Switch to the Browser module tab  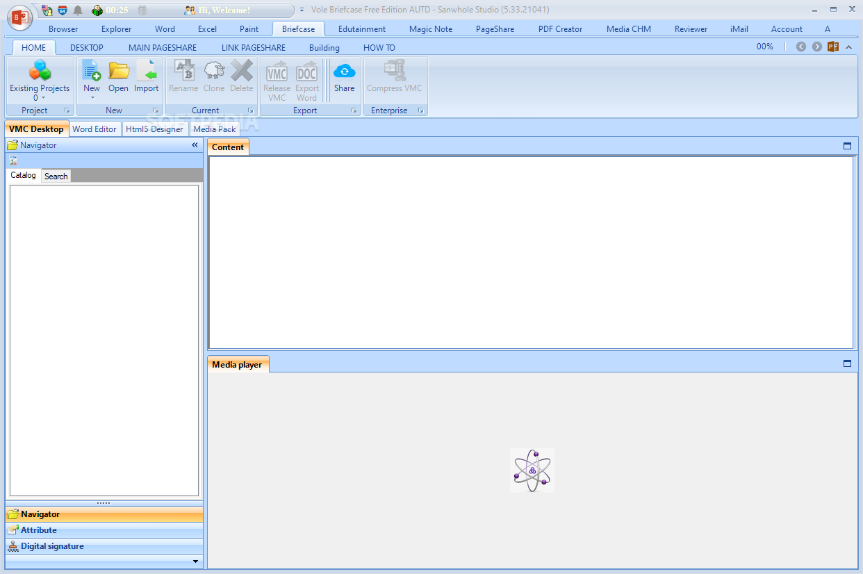click(x=63, y=29)
